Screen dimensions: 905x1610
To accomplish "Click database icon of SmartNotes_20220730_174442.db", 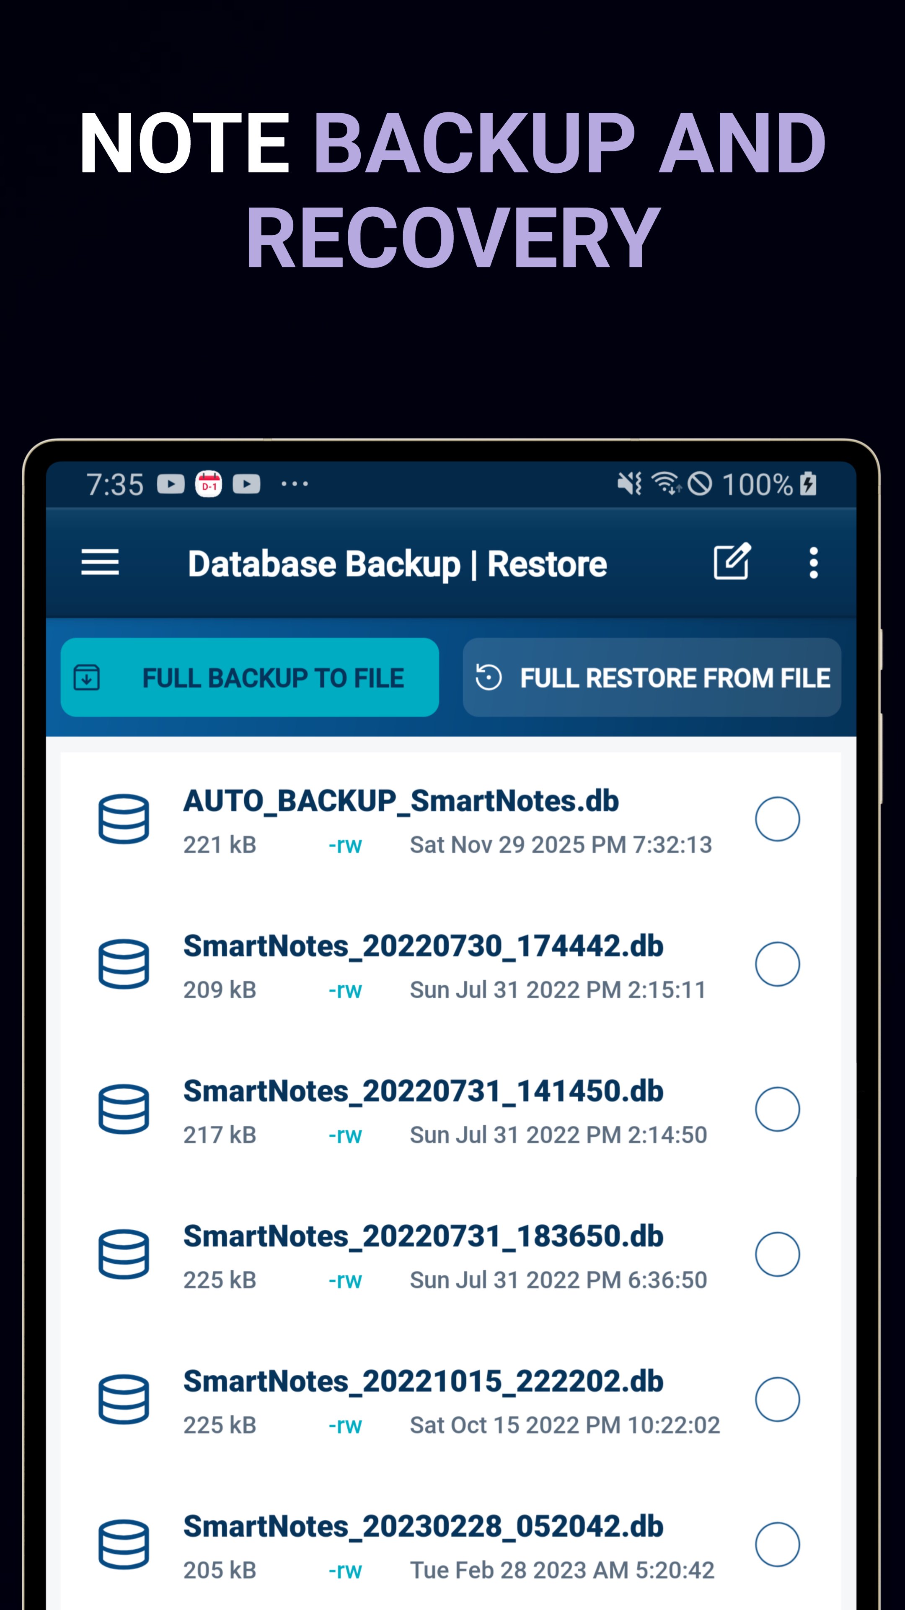I will pyautogui.click(x=124, y=964).
